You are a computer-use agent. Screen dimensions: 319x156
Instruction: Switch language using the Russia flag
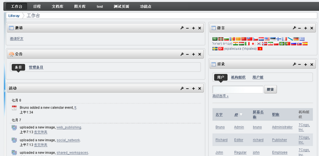click(x=293, y=44)
